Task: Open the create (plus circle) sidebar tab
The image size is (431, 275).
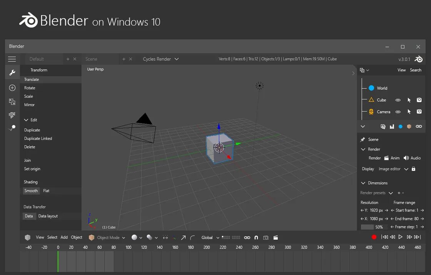Action: coord(12,88)
